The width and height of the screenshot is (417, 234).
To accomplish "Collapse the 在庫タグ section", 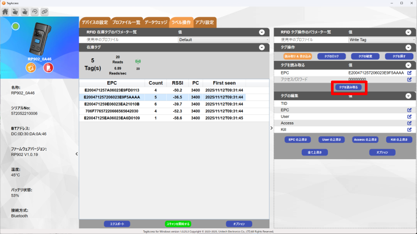I will [262, 47].
